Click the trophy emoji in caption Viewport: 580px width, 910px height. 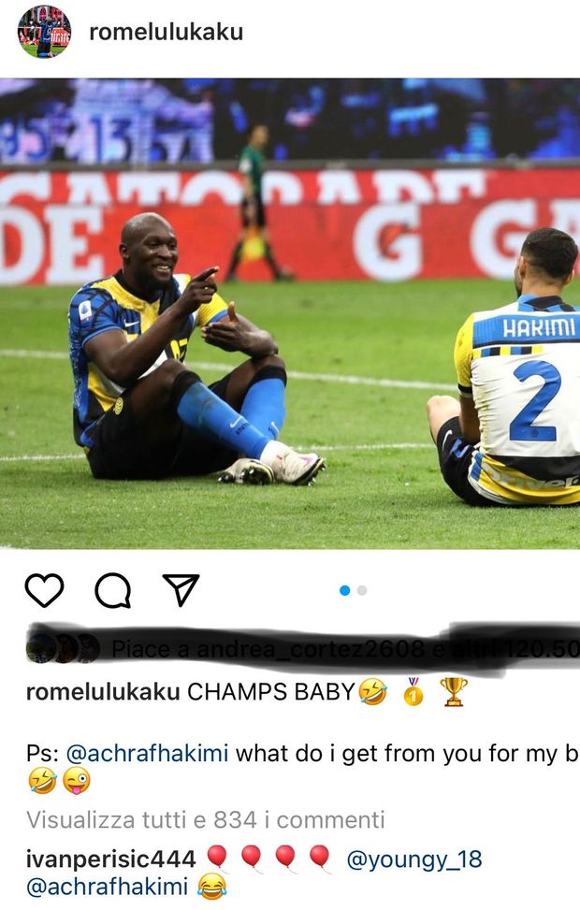tap(454, 691)
